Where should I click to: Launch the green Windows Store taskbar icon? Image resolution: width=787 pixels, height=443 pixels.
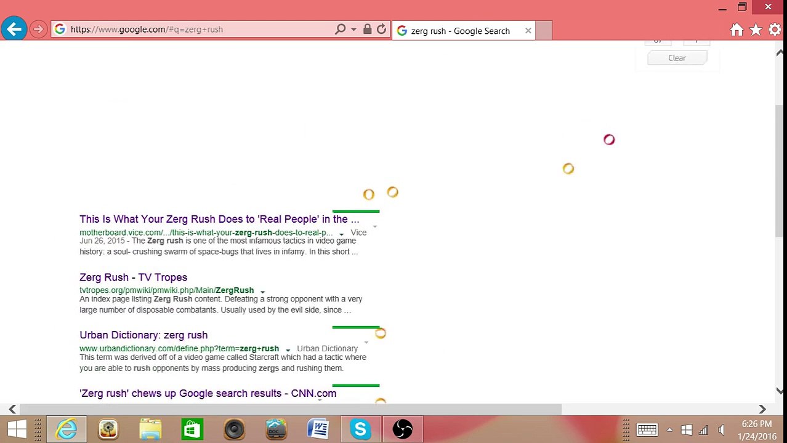(x=192, y=429)
